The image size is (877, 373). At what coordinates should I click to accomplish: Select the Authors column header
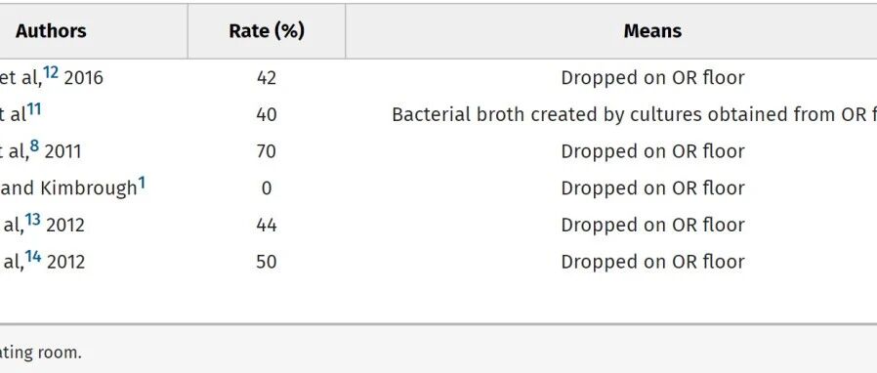point(51,31)
